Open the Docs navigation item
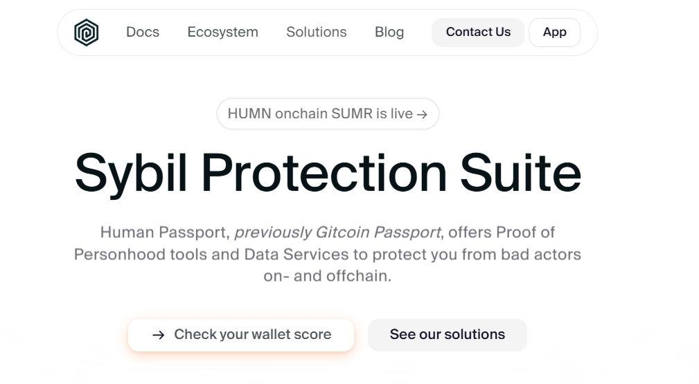 point(143,32)
